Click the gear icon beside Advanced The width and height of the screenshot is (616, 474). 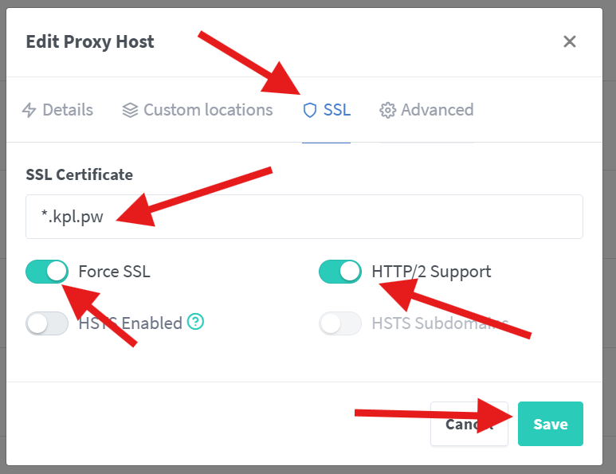388,110
